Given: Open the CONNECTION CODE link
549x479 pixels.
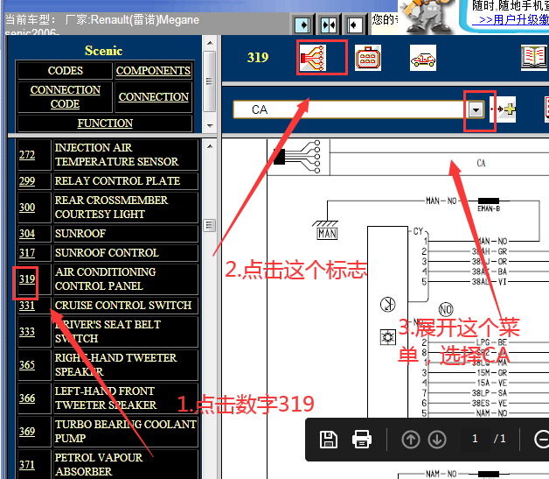Looking at the screenshot, I should (x=65, y=97).
